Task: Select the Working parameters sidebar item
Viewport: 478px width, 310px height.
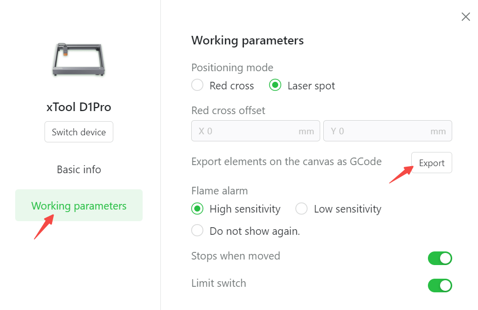Action: tap(79, 205)
